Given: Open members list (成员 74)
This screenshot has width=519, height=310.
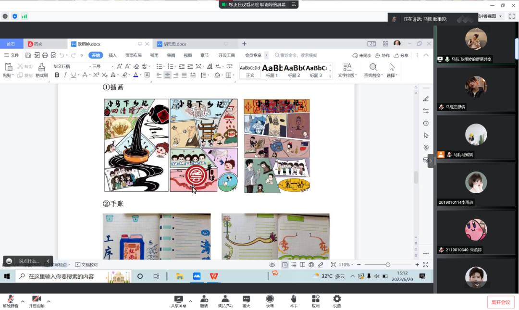Looking at the screenshot, I should tap(225, 301).
